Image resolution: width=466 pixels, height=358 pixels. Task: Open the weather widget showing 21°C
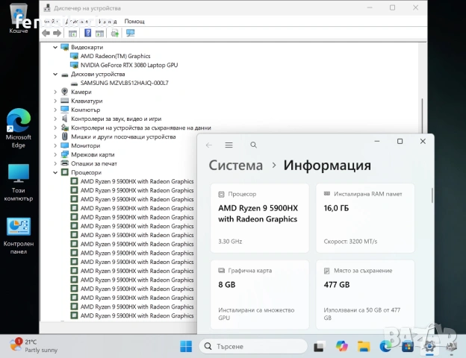(x=34, y=346)
